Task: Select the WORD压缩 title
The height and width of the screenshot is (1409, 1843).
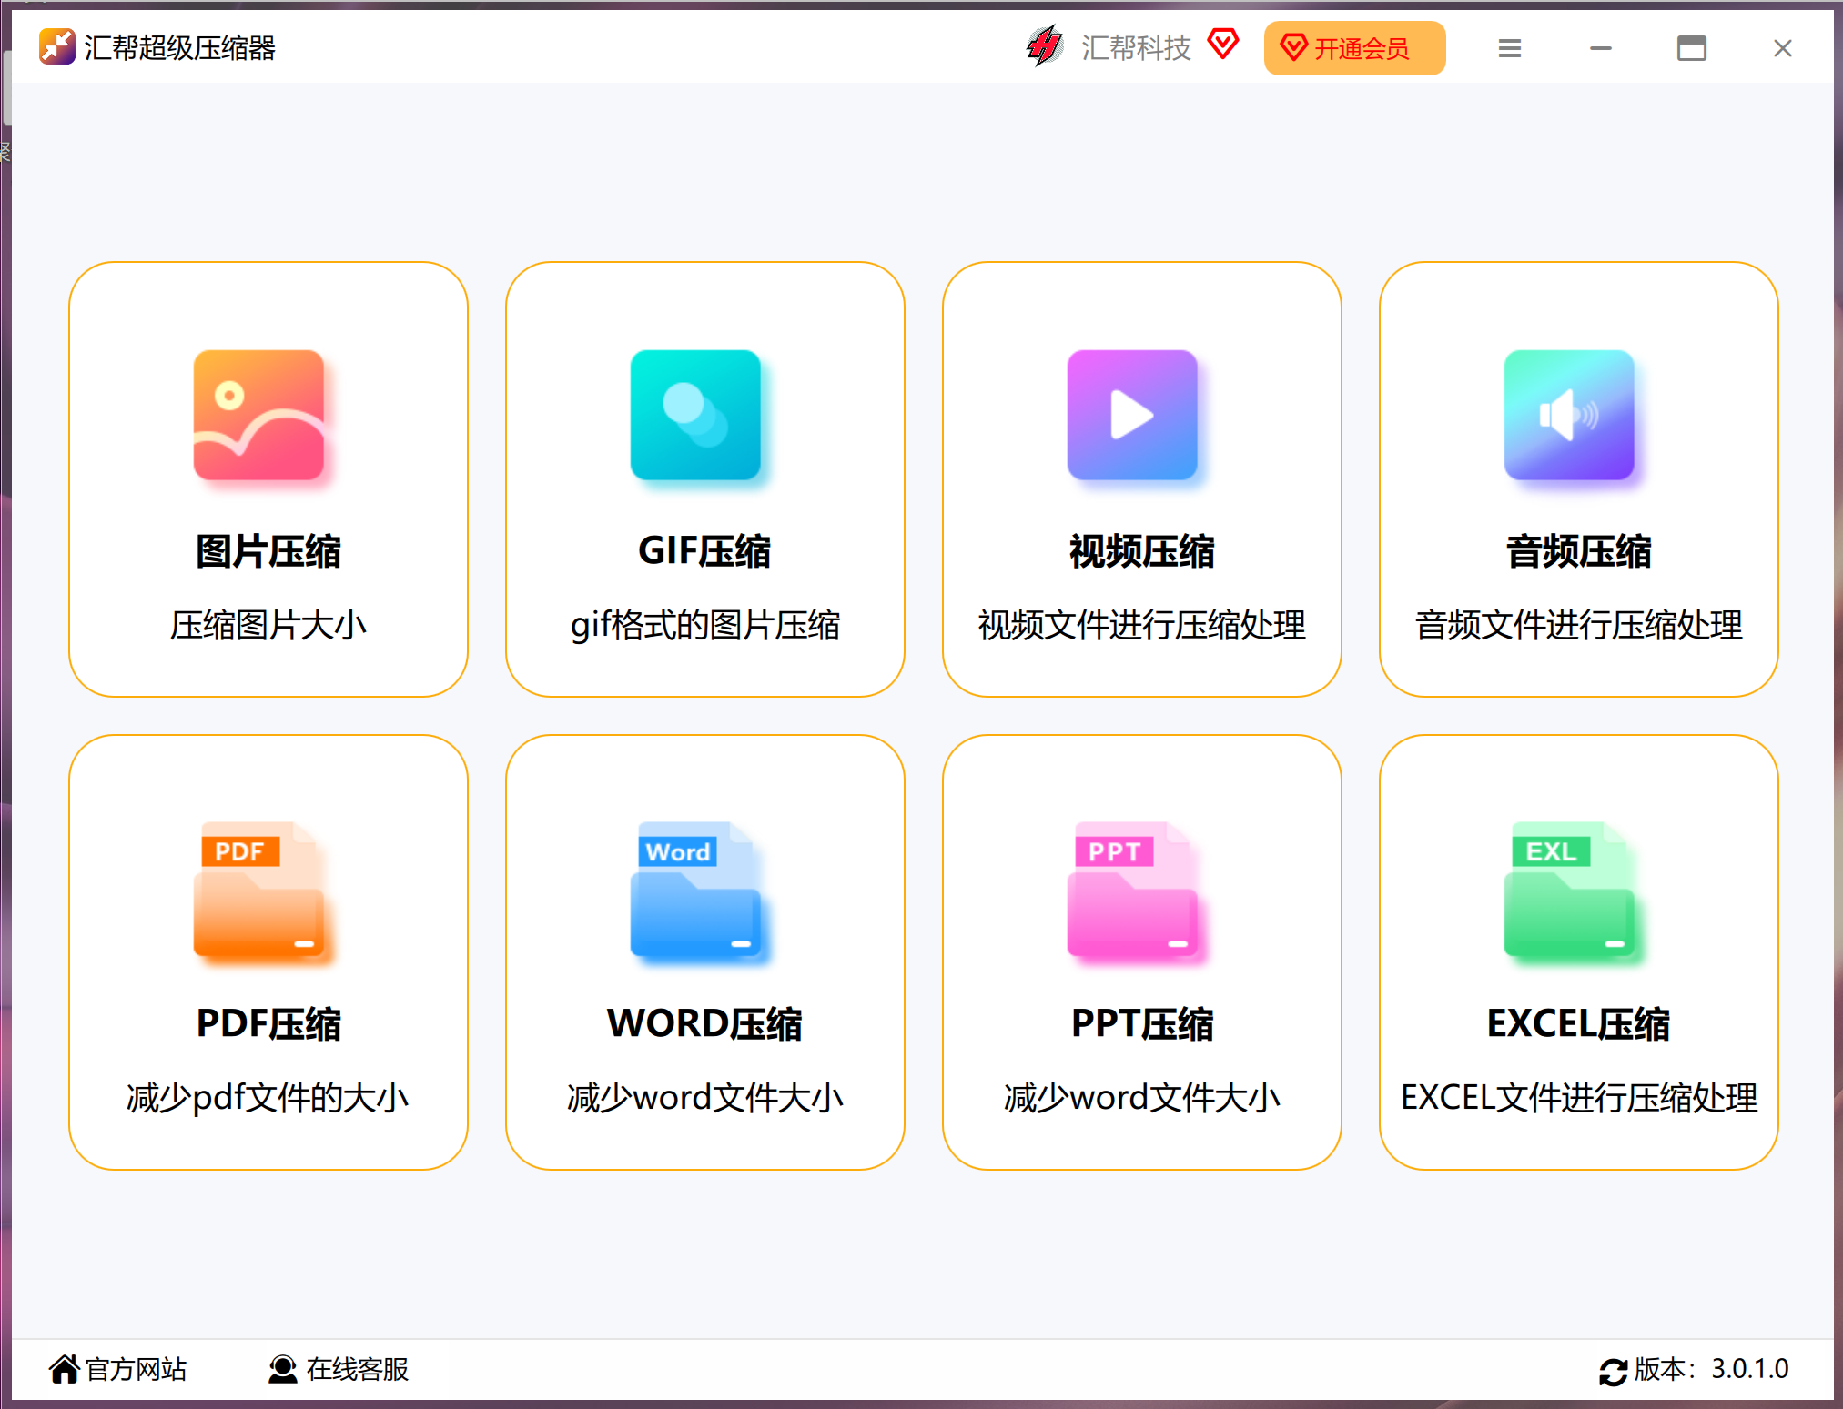Action: [704, 1024]
